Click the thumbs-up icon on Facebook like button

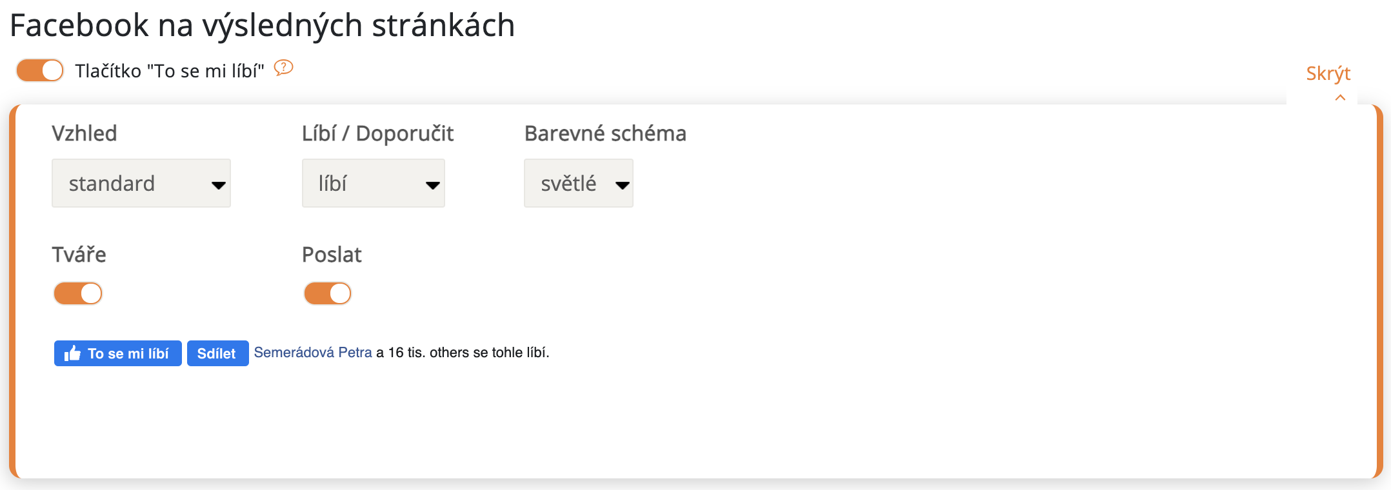click(72, 353)
